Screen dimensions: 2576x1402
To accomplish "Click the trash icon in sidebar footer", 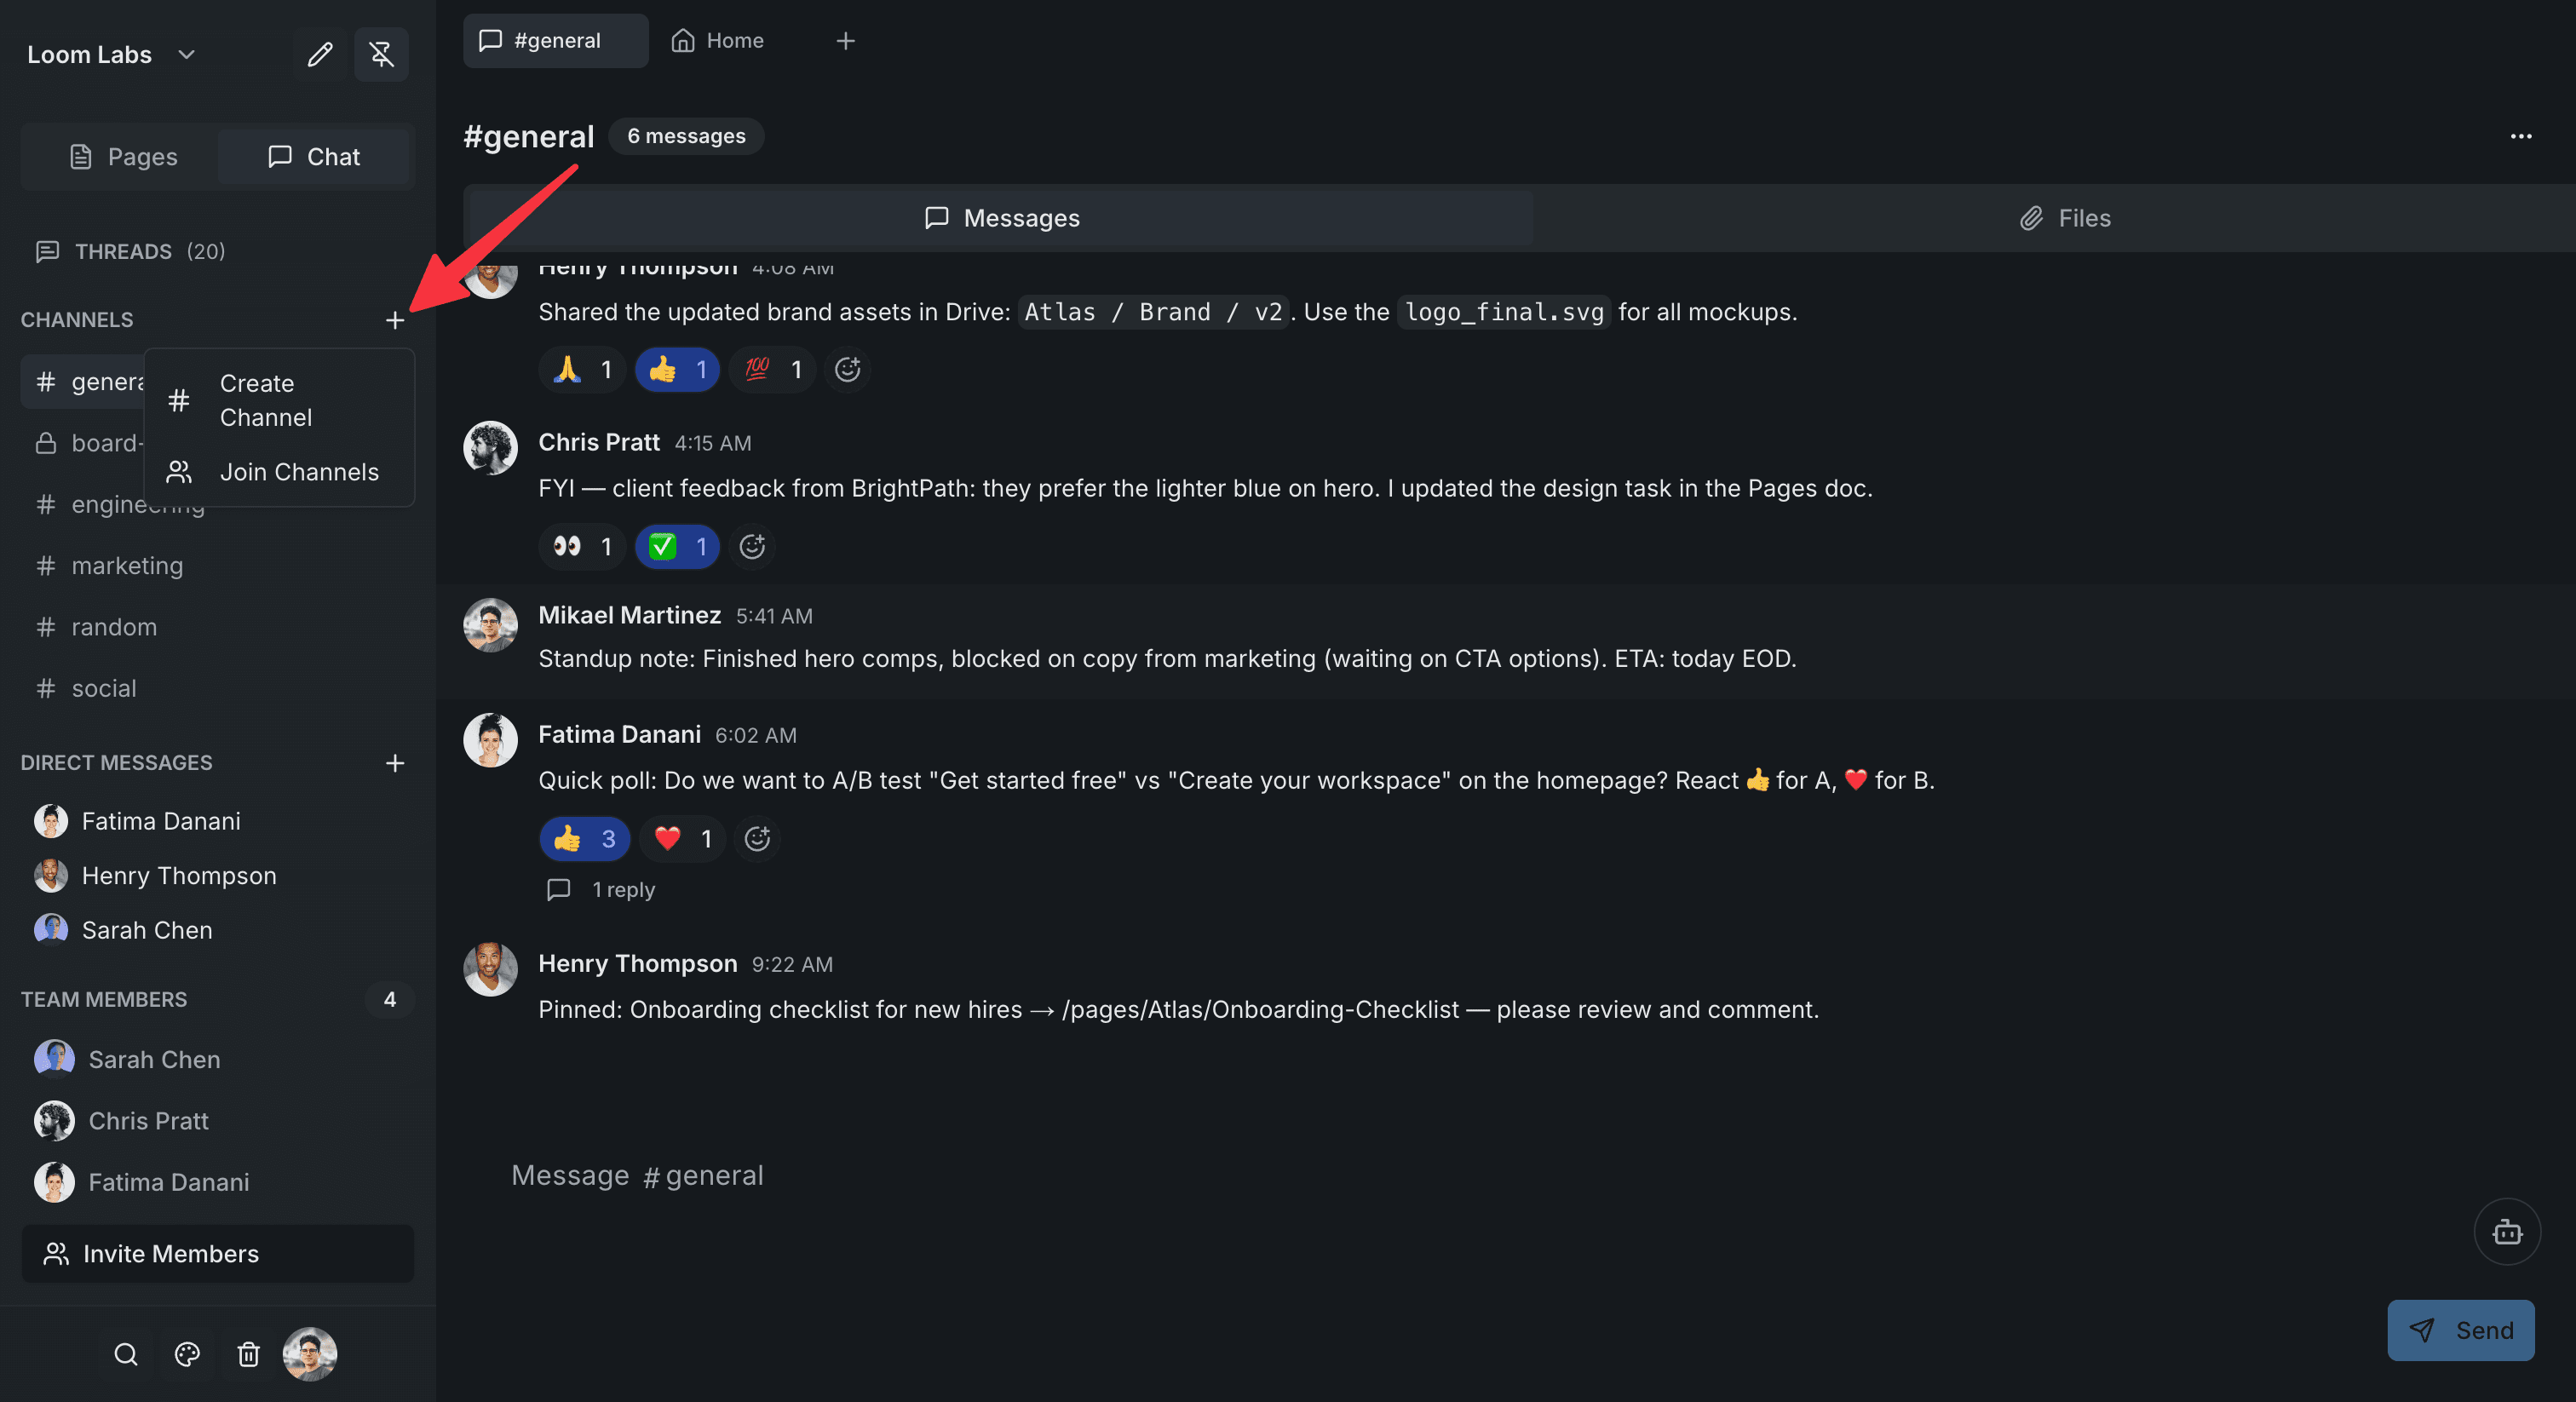I will 249,1354.
